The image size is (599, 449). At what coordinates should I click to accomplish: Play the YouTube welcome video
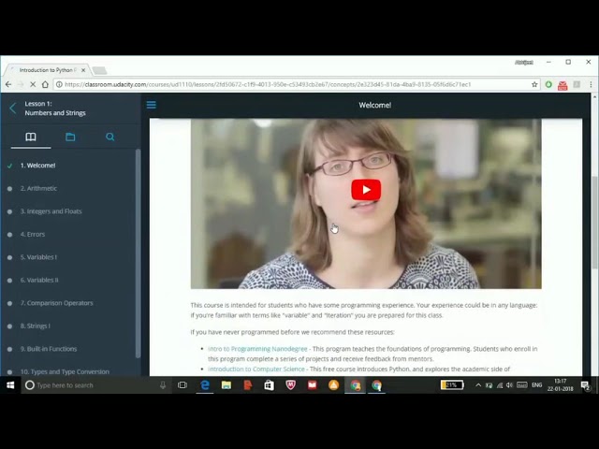(x=366, y=190)
